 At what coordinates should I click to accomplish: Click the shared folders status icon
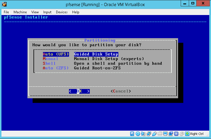(160, 134)
